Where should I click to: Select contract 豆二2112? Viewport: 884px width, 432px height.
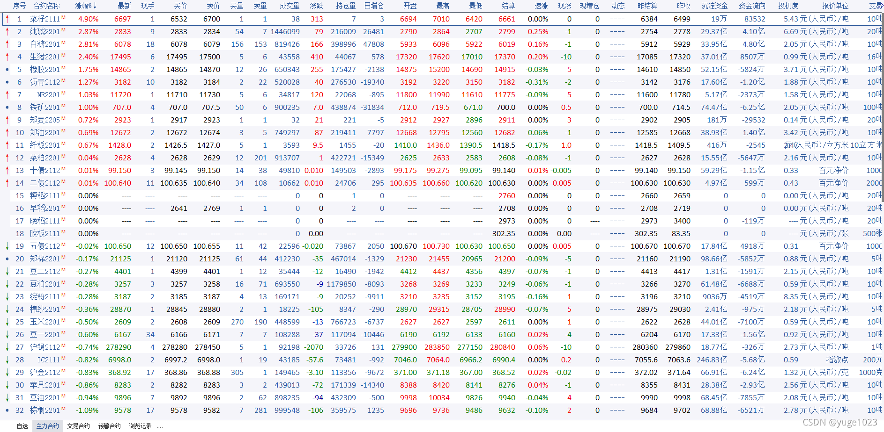pos(45,272)
